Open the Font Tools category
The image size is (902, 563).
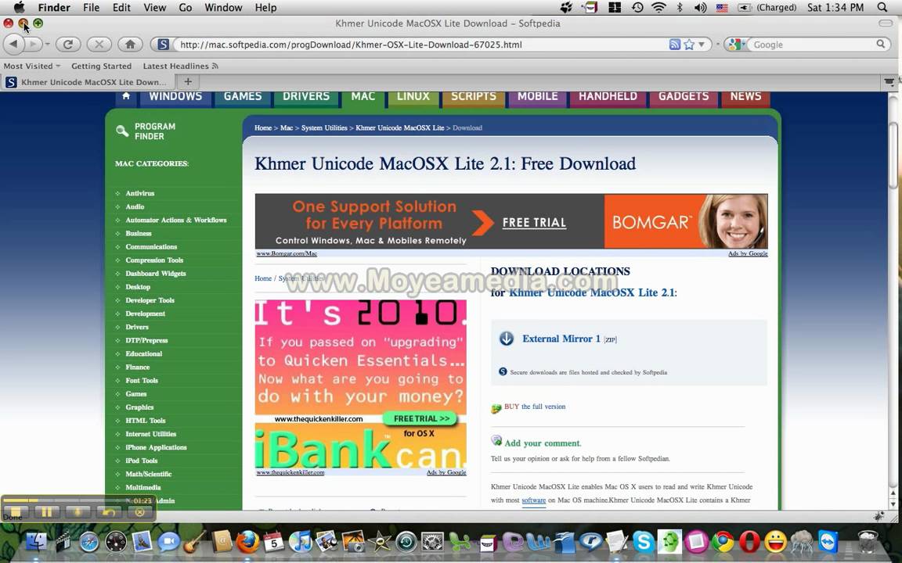142,380
